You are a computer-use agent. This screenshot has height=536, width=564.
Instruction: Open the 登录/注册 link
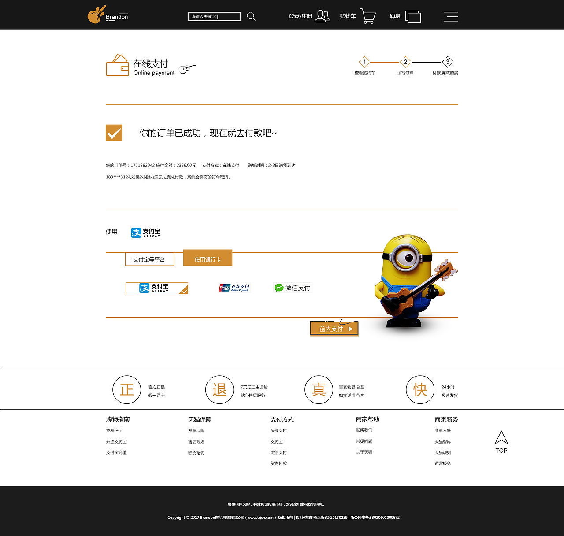coord(300,16)
